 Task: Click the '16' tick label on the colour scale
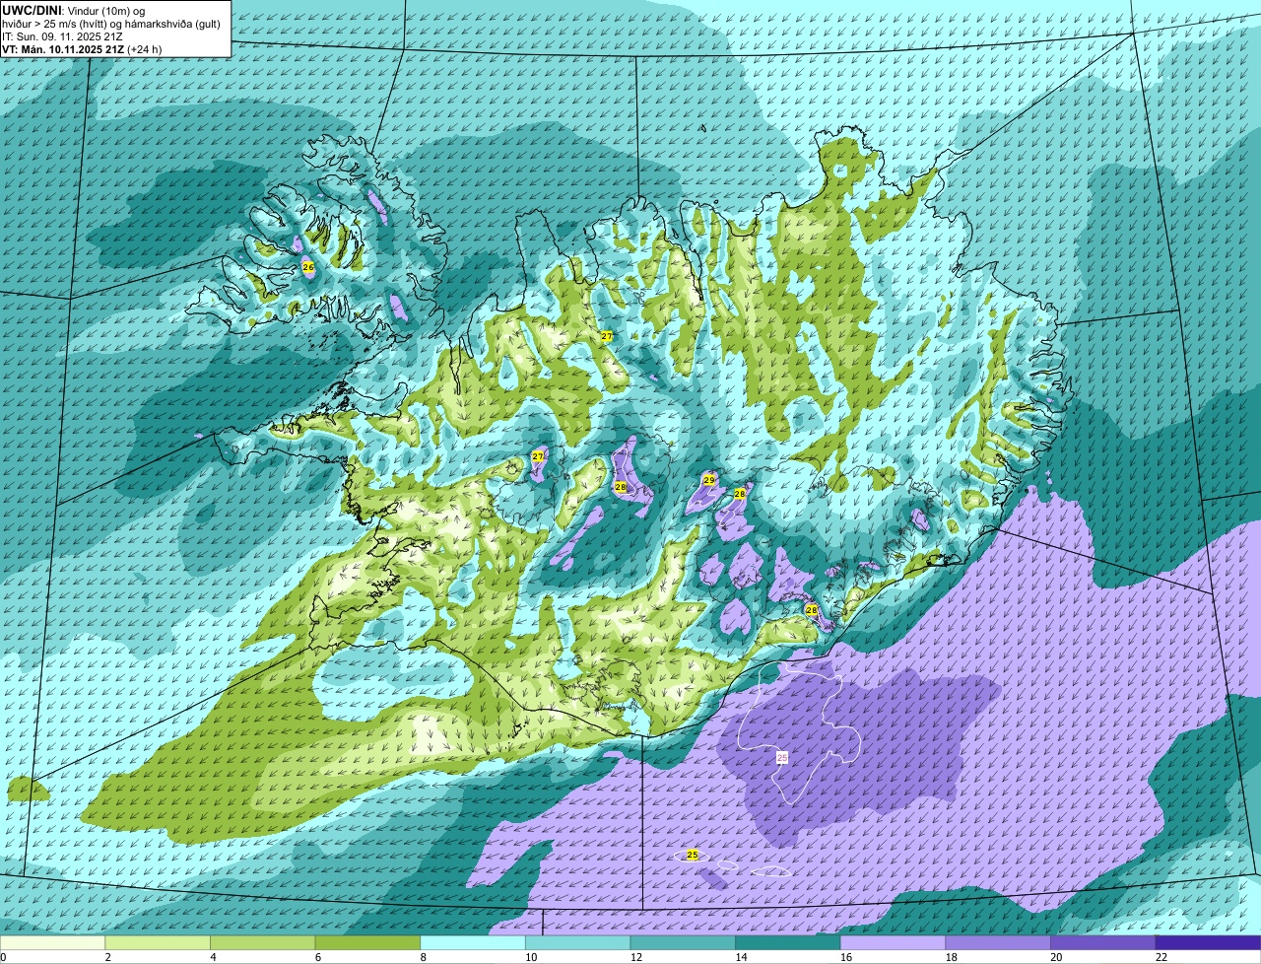coord(846,957)
